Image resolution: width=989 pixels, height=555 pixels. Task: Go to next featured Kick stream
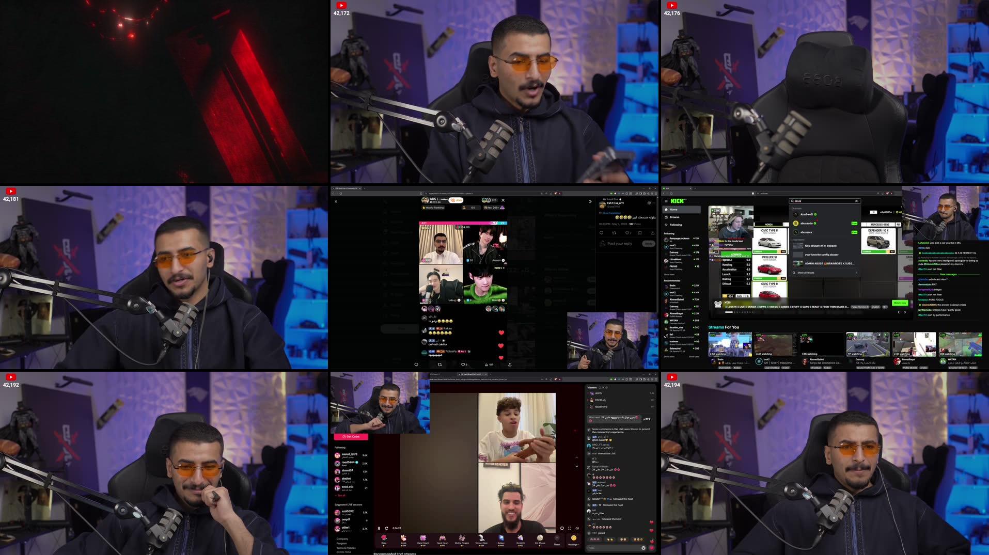tap(905, 312)
